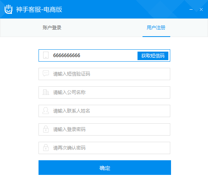
Task: Click the 神手客服 hand logo icon
Action: point(8,9)
